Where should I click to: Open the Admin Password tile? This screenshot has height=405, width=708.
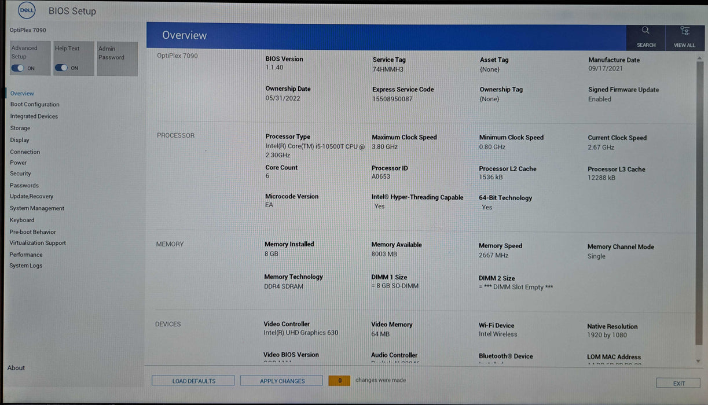click(118, 58)
